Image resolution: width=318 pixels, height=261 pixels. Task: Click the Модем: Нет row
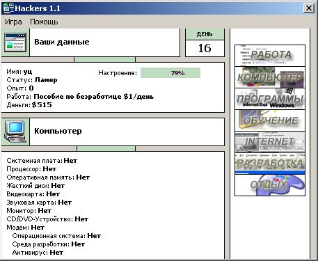click(x=26, y=228)
